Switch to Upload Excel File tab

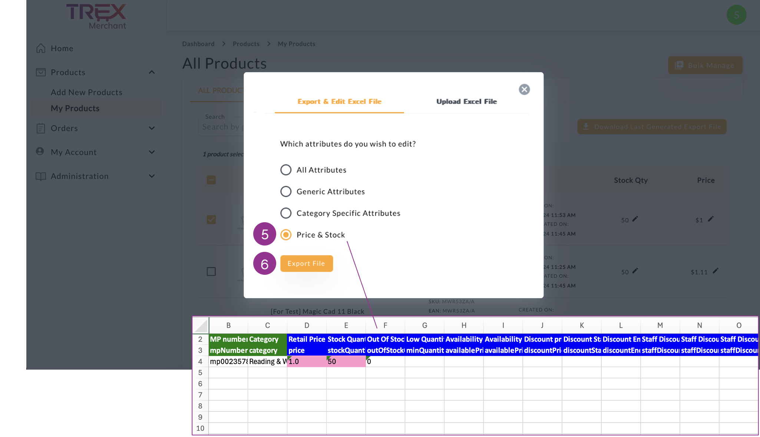pos(466,101)
